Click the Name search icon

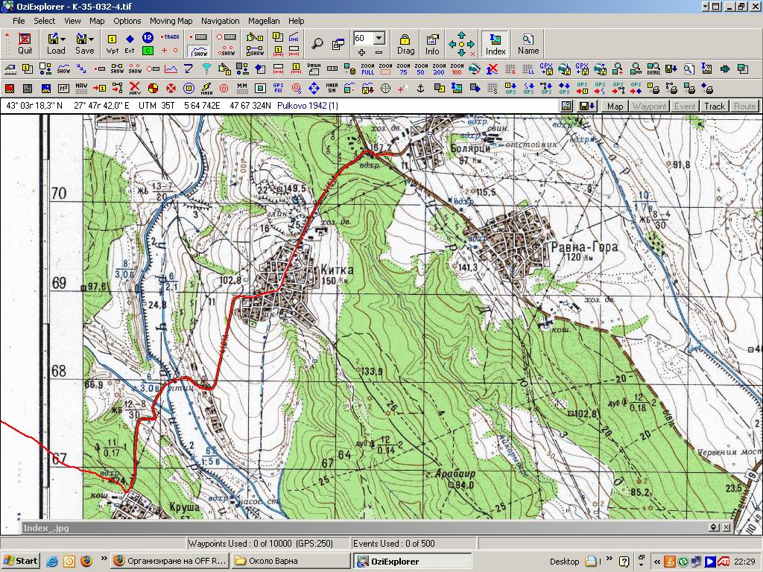tap(528, 43)
